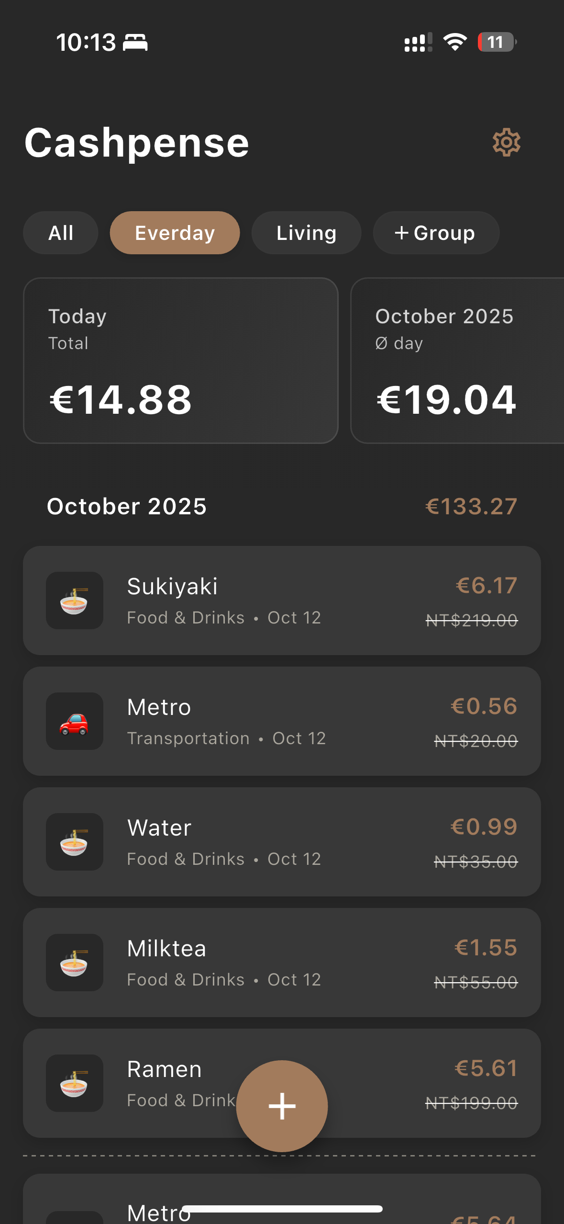The height and width of the screenshot is (1224, 564).
Task: Open the Today Total €14.88 card
Action: click(x=180, y=361)
